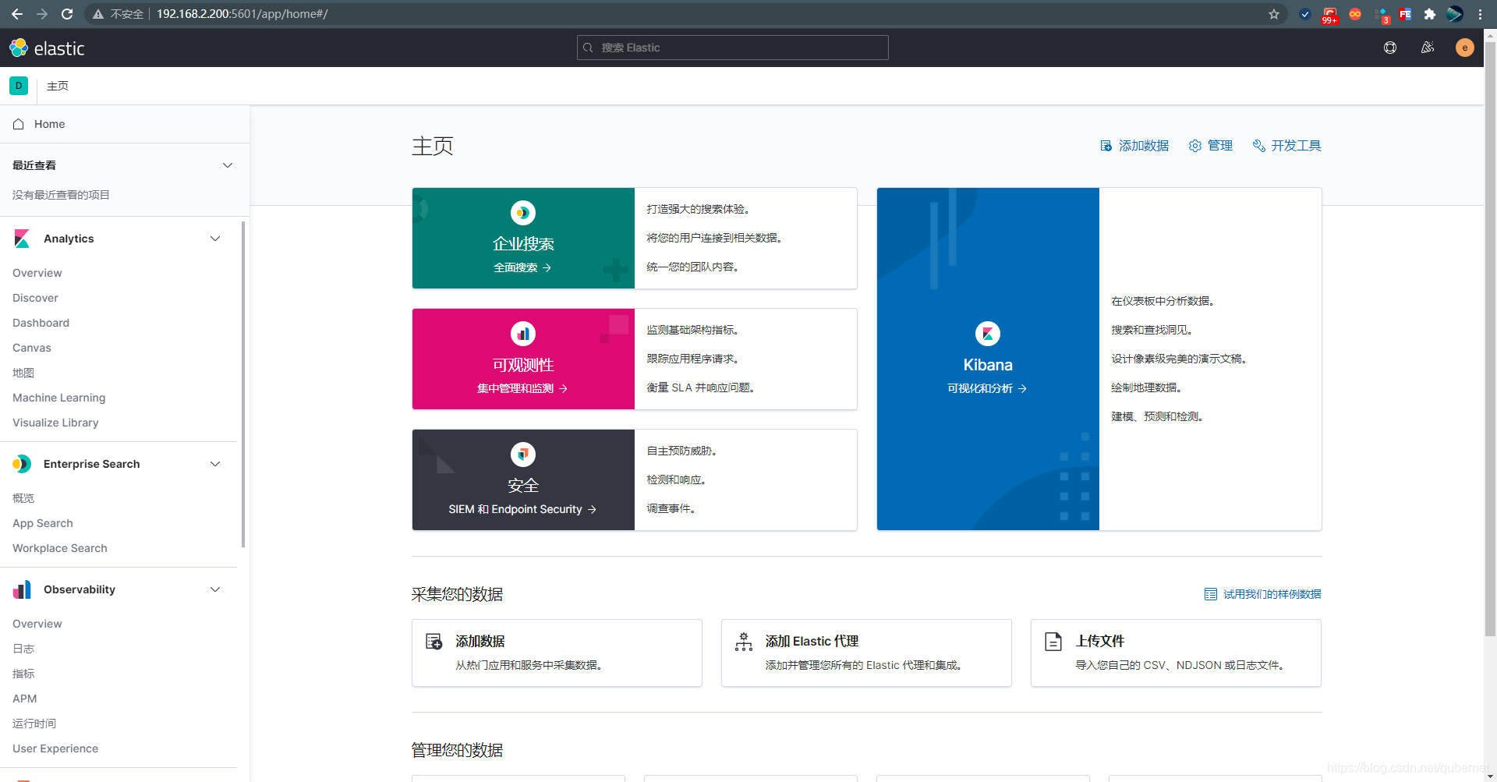Click the 不安全 warning site info icon

pos(98,14)
